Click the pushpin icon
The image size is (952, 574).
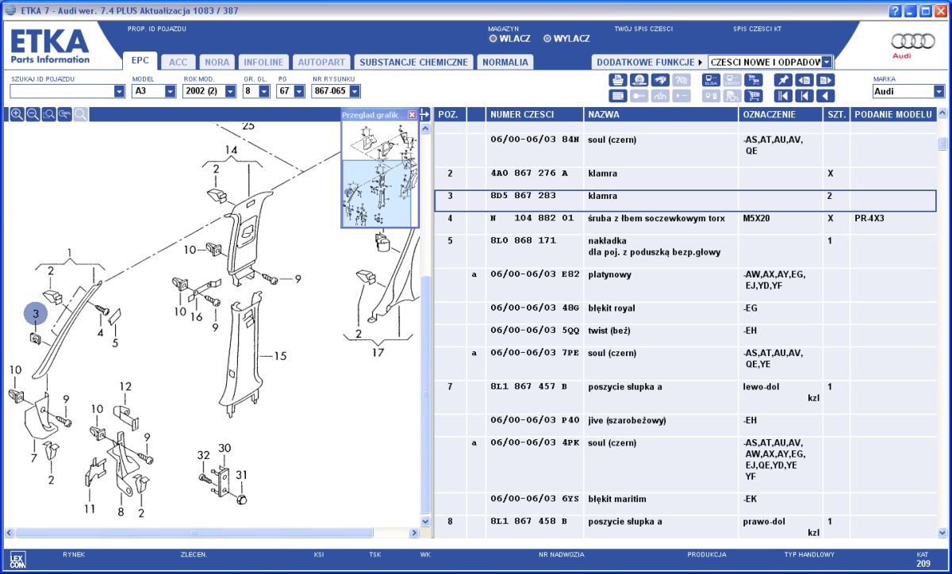[x=783, y=80]
